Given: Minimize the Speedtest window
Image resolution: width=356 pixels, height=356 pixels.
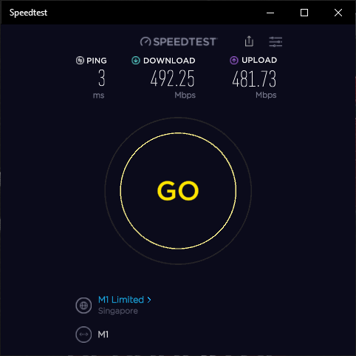Looking at the screenshot, I should (x=270, y=13).
